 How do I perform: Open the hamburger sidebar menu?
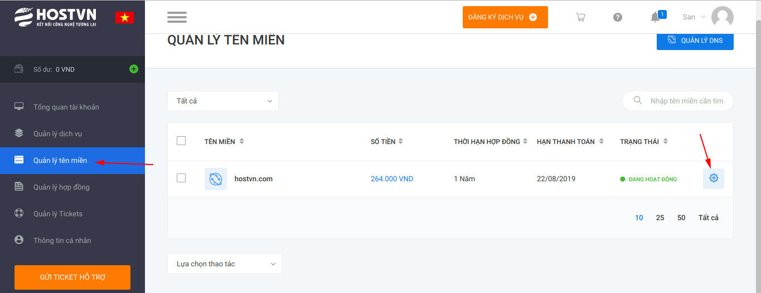click(x=177, y=17)
